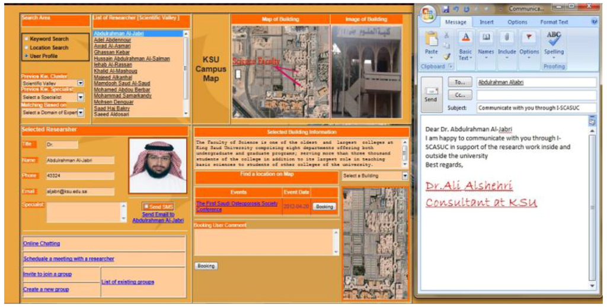Image resolution: width=607 pixels, height=307 pixels.
Task: Run the Spelling ABC check icon
Action: pyautogui.click(x=554, y=39)
